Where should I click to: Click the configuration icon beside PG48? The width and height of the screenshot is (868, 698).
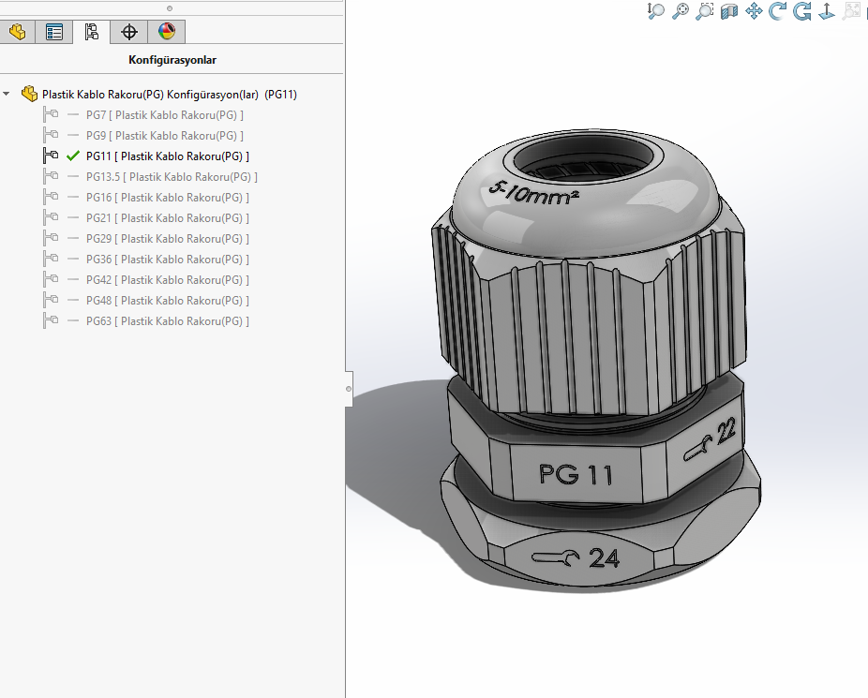[x=51, y=300]
